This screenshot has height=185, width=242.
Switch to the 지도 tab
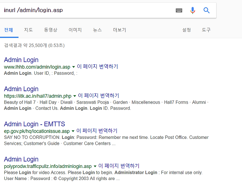point(28,30)
